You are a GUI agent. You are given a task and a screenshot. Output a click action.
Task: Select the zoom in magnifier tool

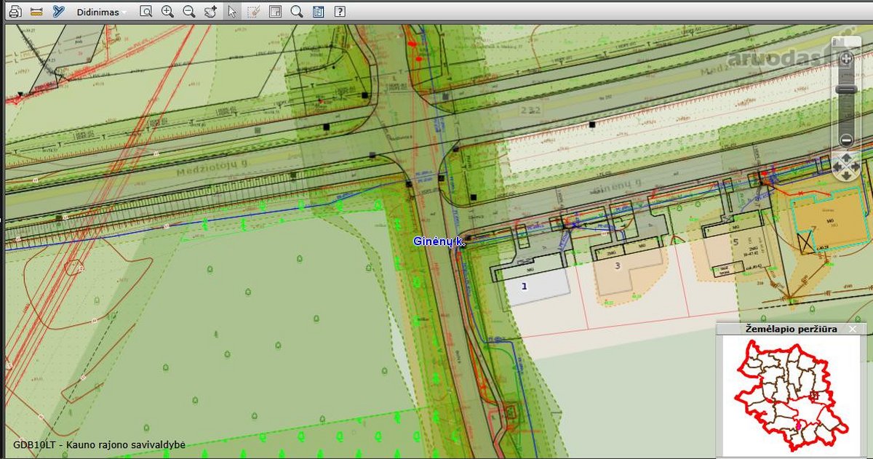click(167, 12)
